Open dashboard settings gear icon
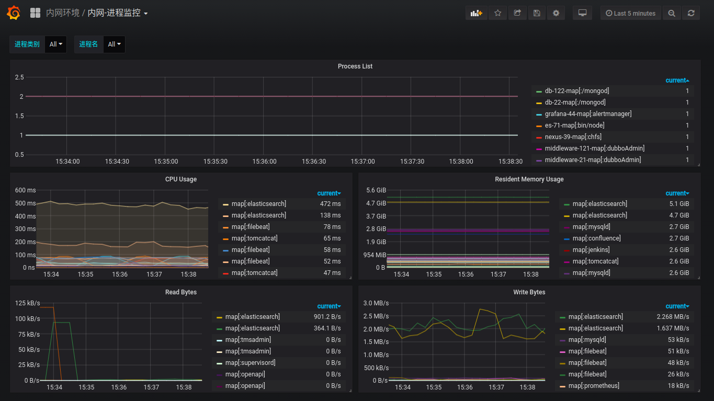Image resolution: width=714 pixels, height=401 pixels. (556, 13)
